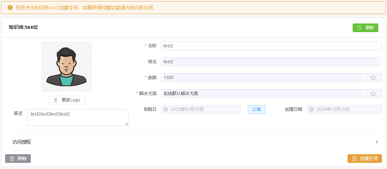Click the 解决方案 field with 系统默认解决方案
The image size is (387, 169).
pyautogui.click(x=263, y=94)
